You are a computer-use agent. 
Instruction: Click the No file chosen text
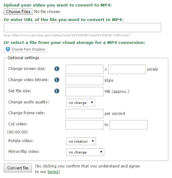pos(47,12)
